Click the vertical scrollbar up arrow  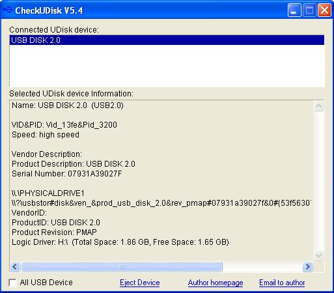(x=319, y=106)
